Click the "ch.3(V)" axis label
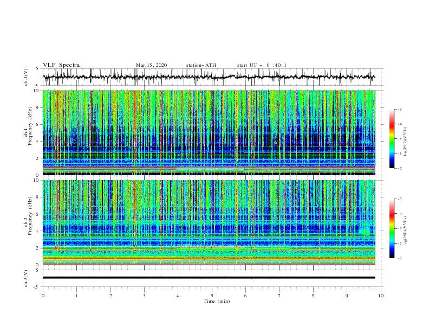429x332 pixels. tap(26, 278)
